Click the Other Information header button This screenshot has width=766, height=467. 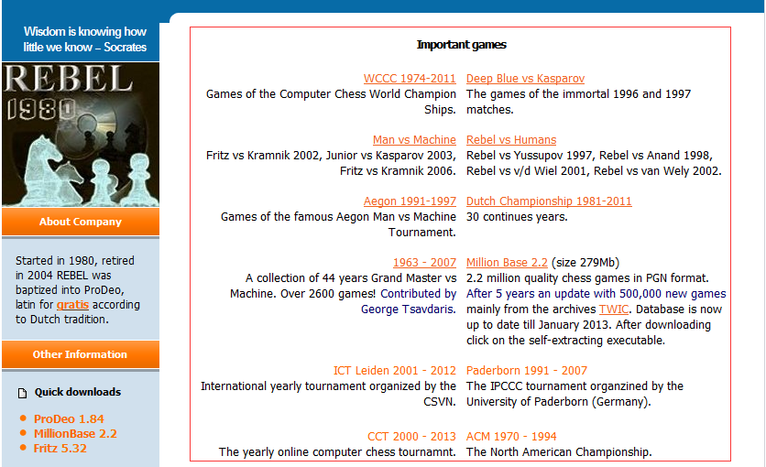click(81, 354)
